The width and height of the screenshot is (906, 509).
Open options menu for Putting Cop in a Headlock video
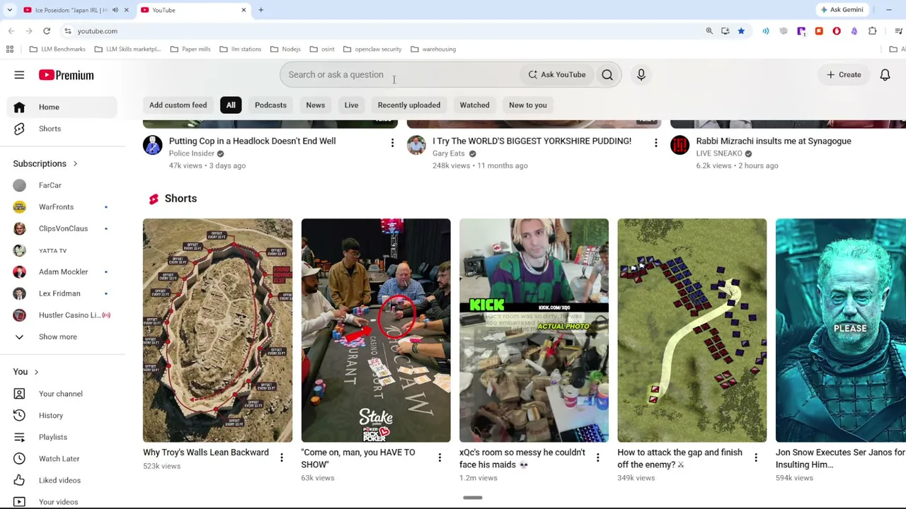coord(392,144)
